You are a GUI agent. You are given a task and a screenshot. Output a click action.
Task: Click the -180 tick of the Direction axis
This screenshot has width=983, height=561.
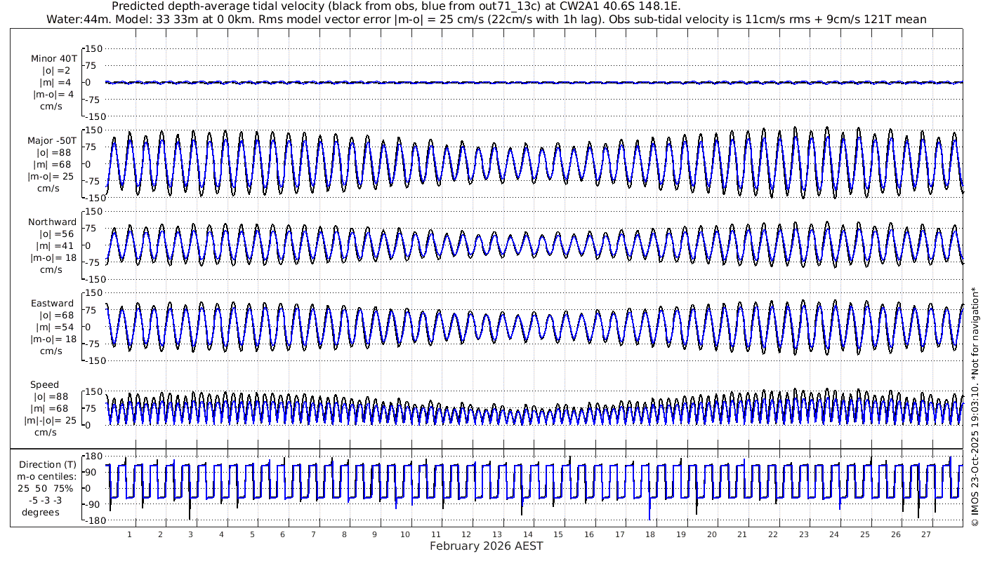pyautogui.click(x=92, y=520)
